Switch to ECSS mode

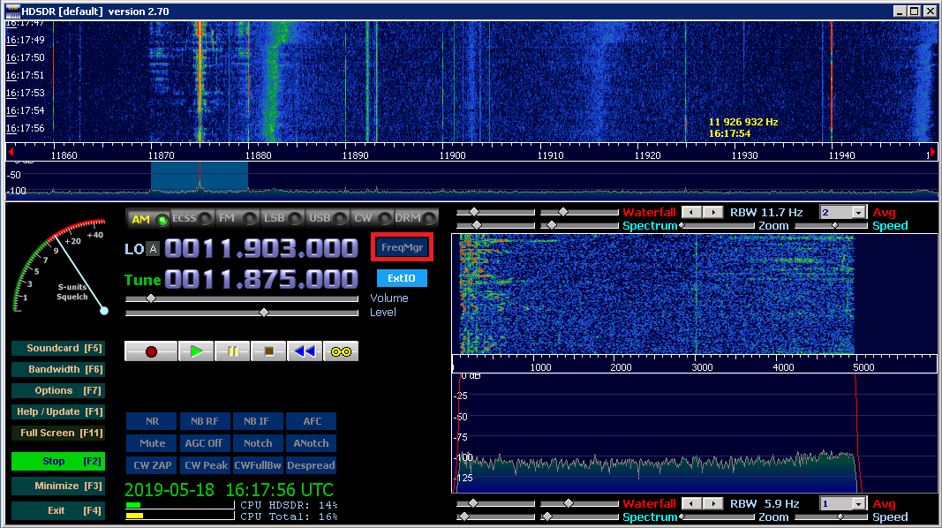pos(192,219)
